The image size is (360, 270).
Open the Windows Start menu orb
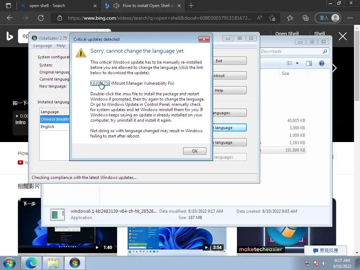click(x=9, y=263)
